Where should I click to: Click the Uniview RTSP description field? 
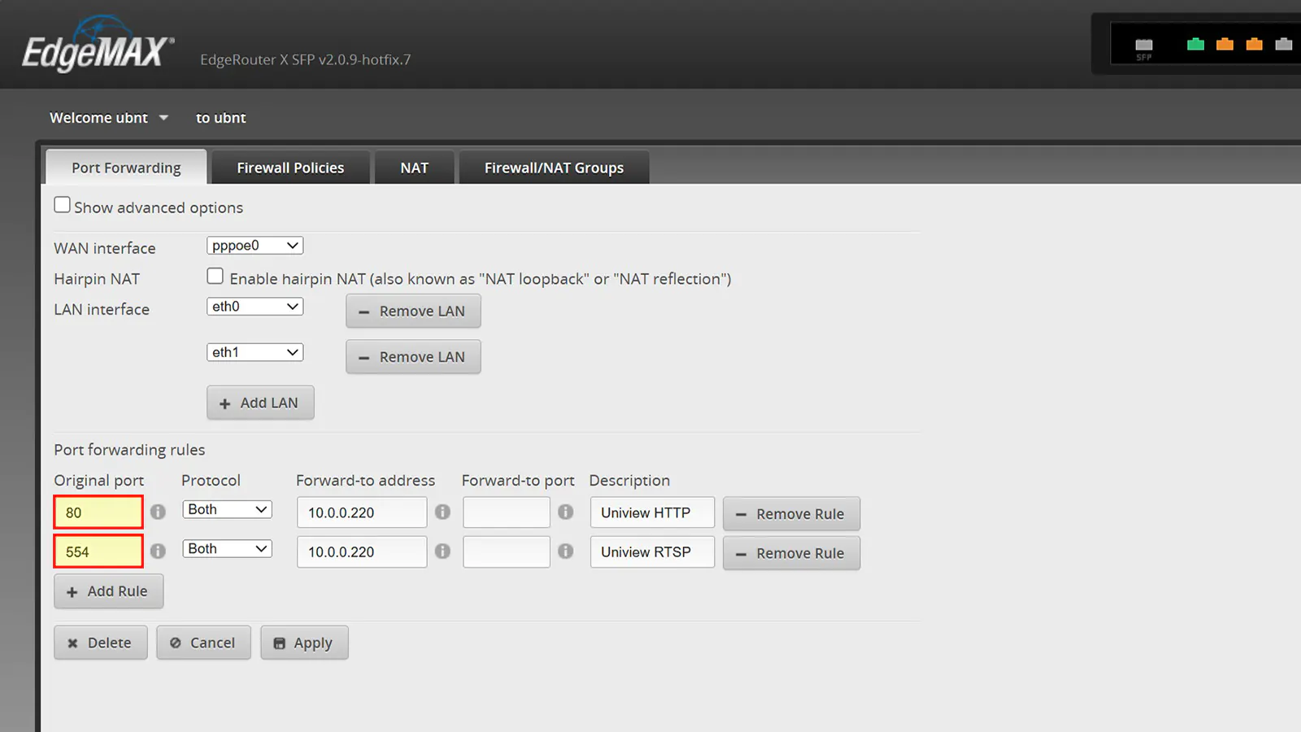tap(652, 551)
